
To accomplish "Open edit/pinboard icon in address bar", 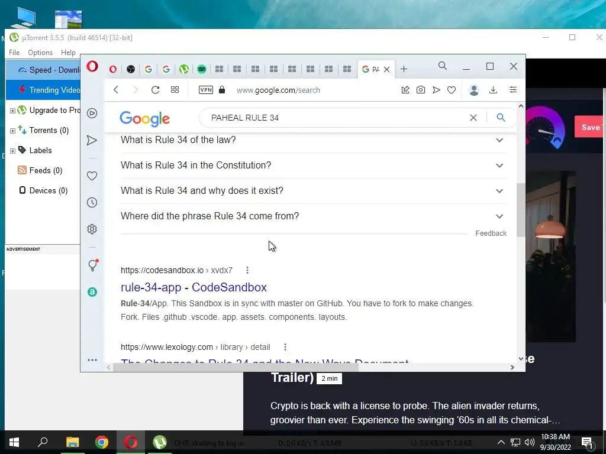I will (405, 90).
